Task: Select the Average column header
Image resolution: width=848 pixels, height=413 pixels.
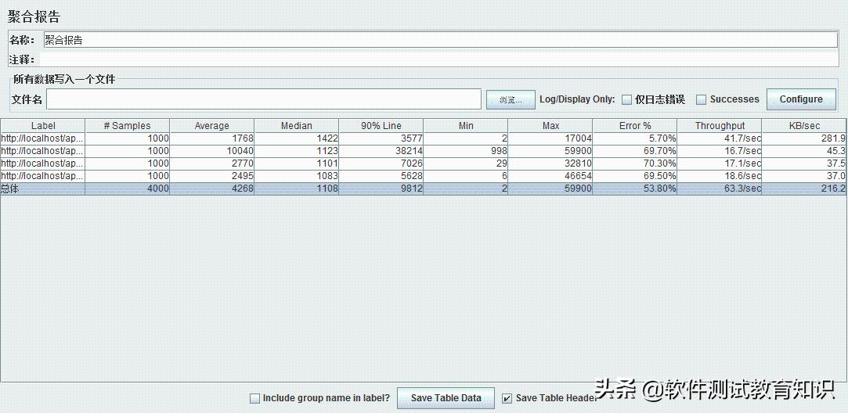Action: (x=211, y=126)
